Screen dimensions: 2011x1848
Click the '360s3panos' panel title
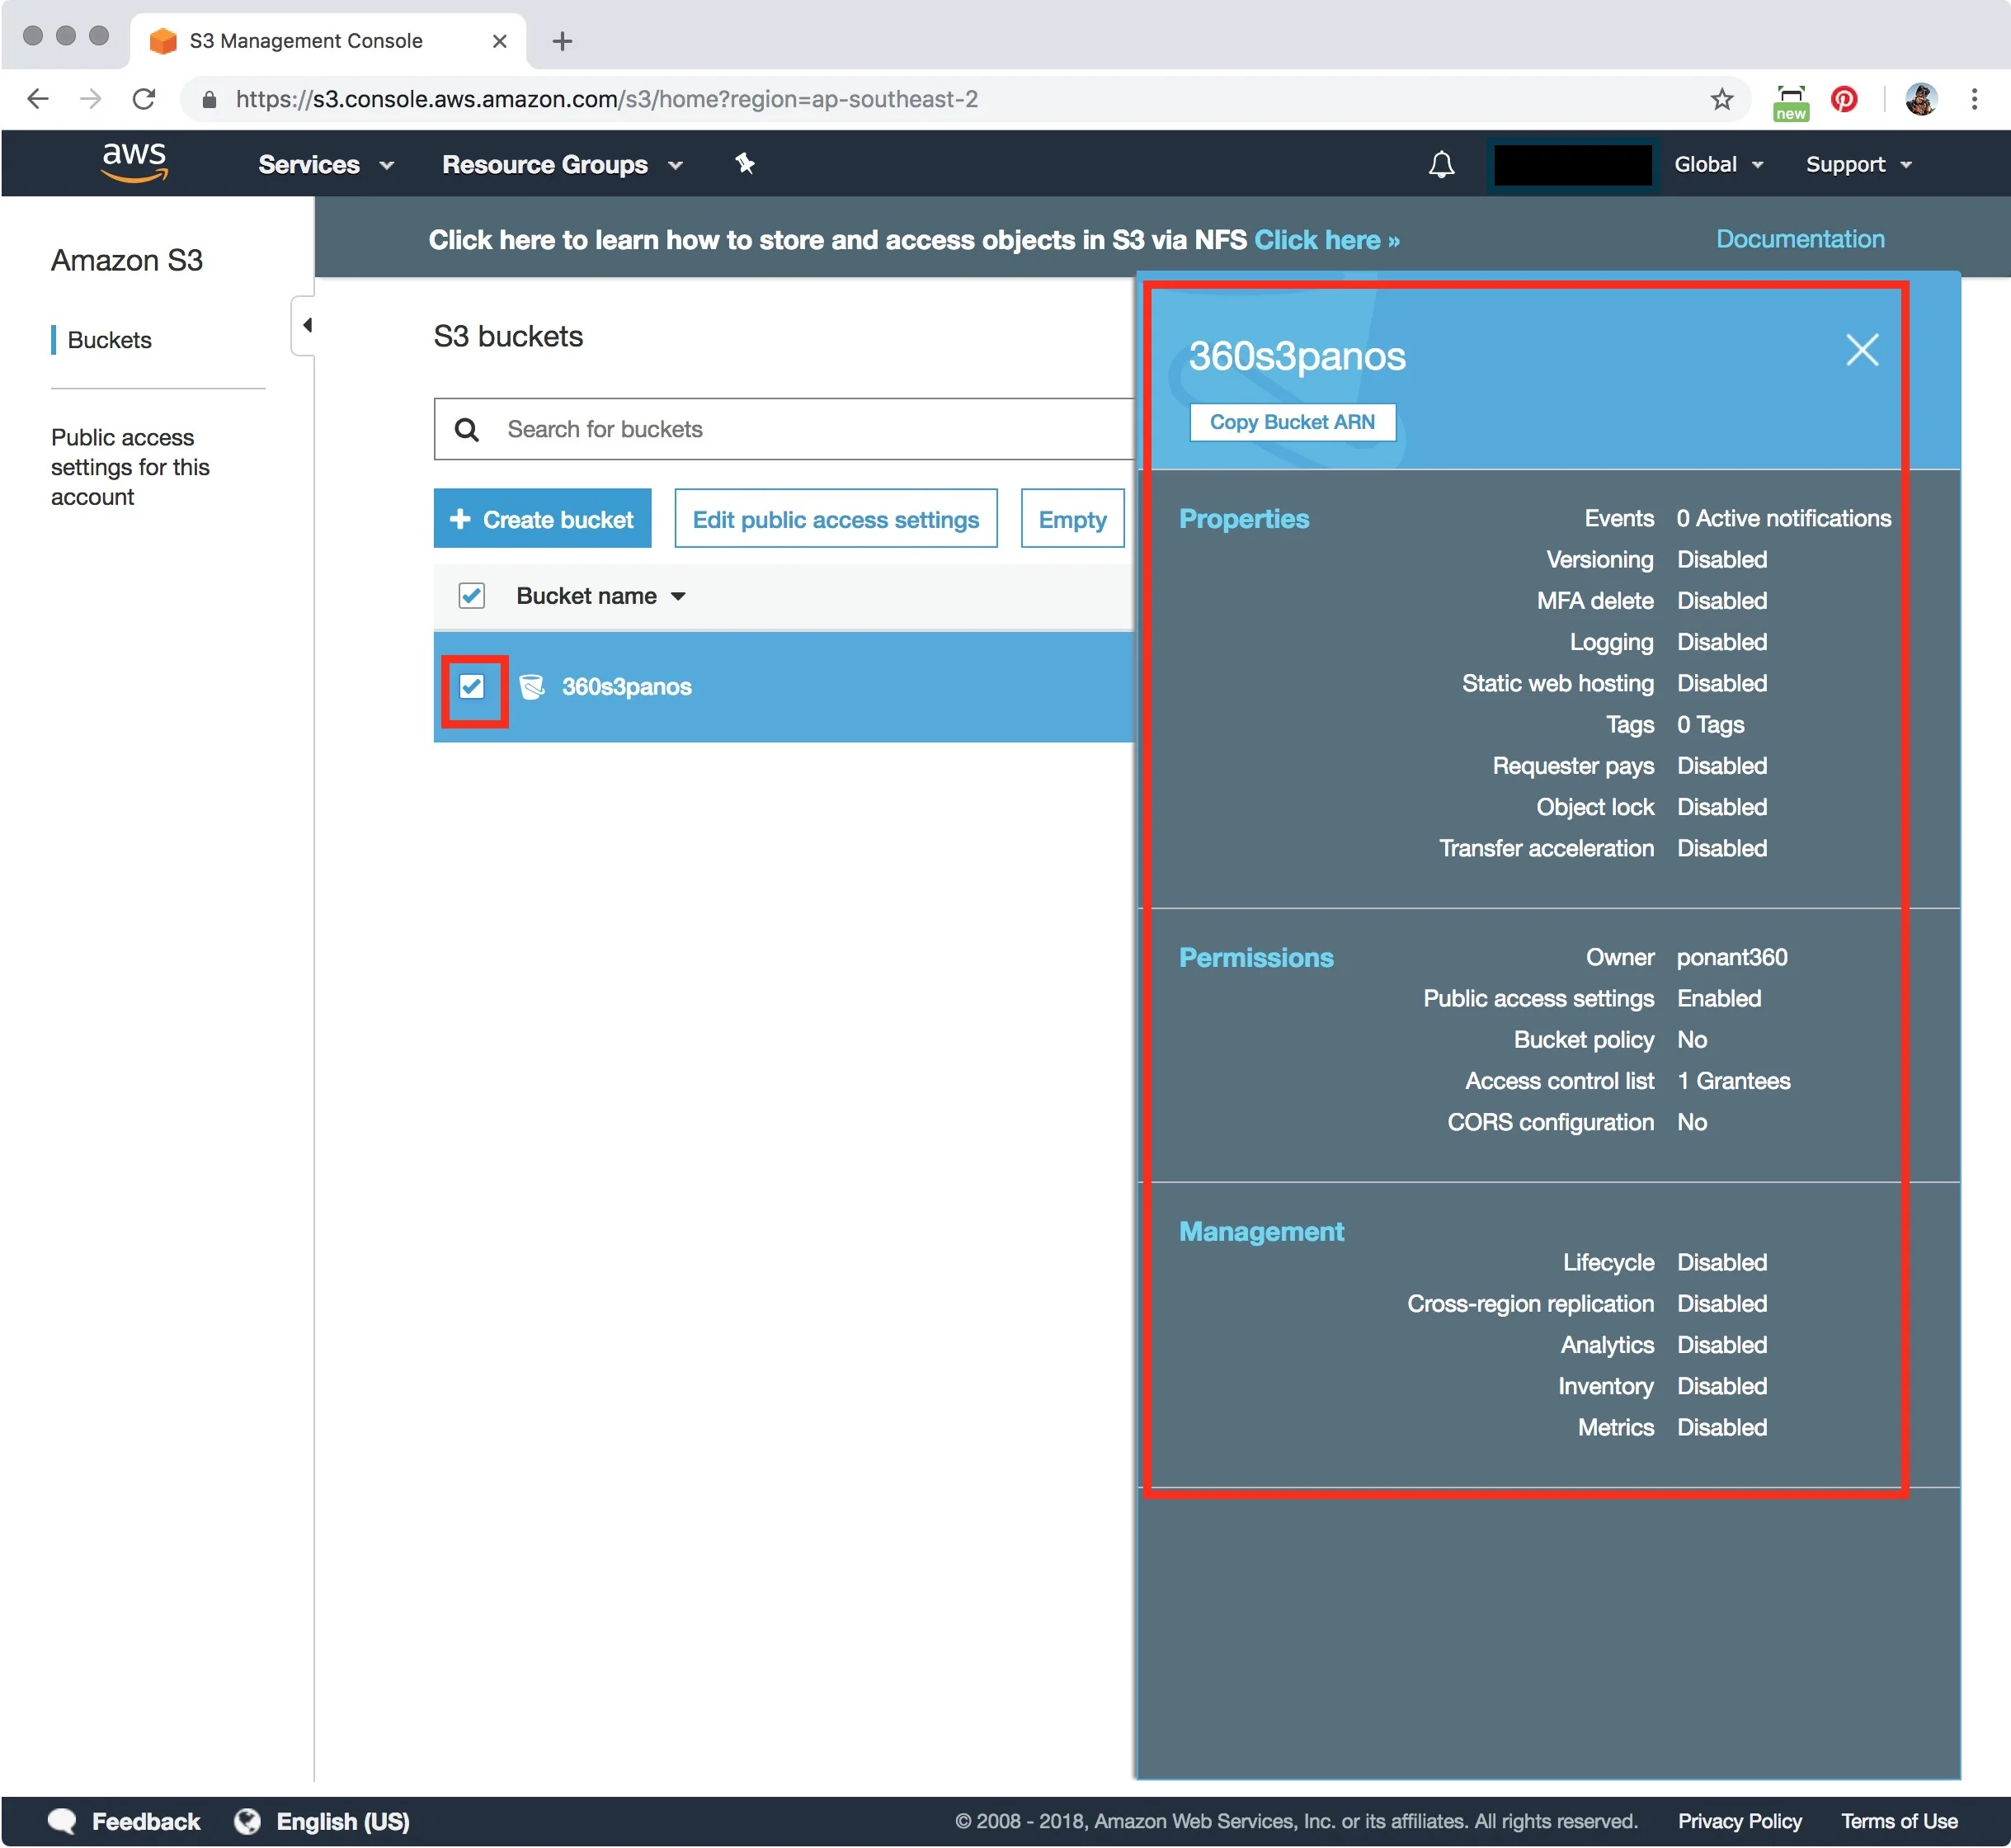click(1297, 356)
